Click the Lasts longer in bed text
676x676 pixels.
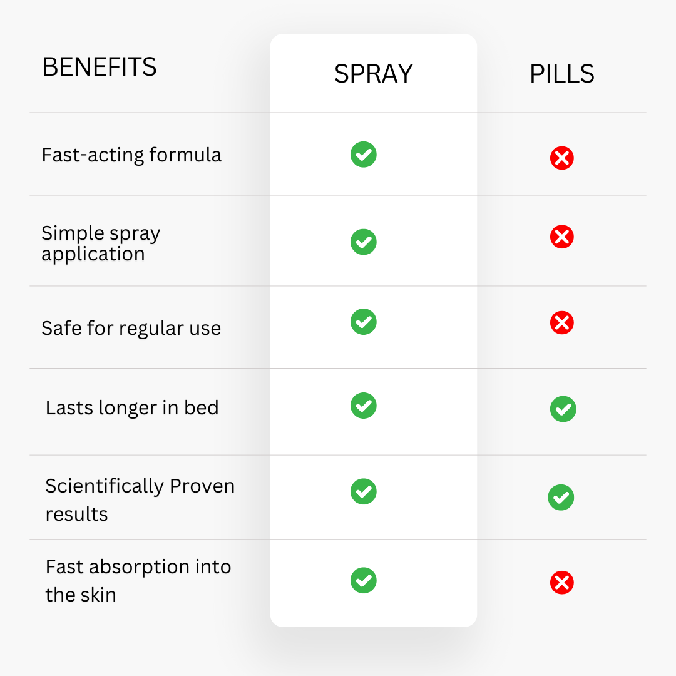(132, 408)
